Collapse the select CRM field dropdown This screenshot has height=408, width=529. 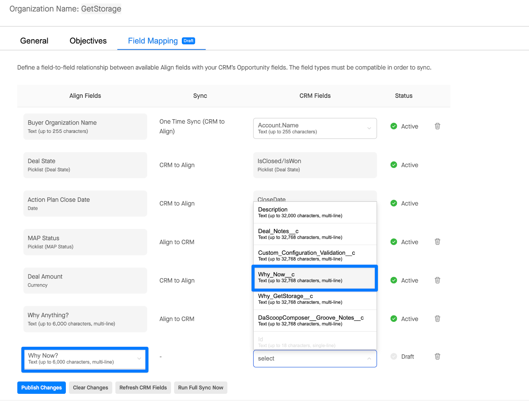point(369,359)
